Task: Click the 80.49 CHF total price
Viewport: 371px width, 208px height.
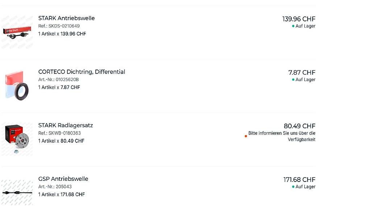Action: coord(299,126)
